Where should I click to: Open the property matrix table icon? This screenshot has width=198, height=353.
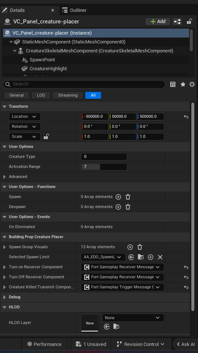173,84
